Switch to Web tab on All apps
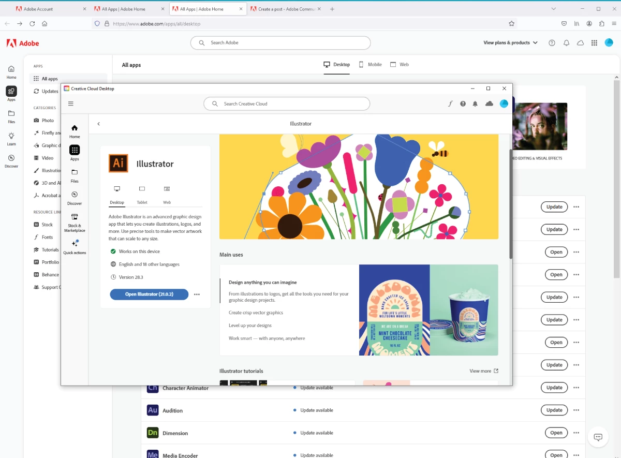The width and height of the screenshot is (621, 458). [x=399, y=65]
